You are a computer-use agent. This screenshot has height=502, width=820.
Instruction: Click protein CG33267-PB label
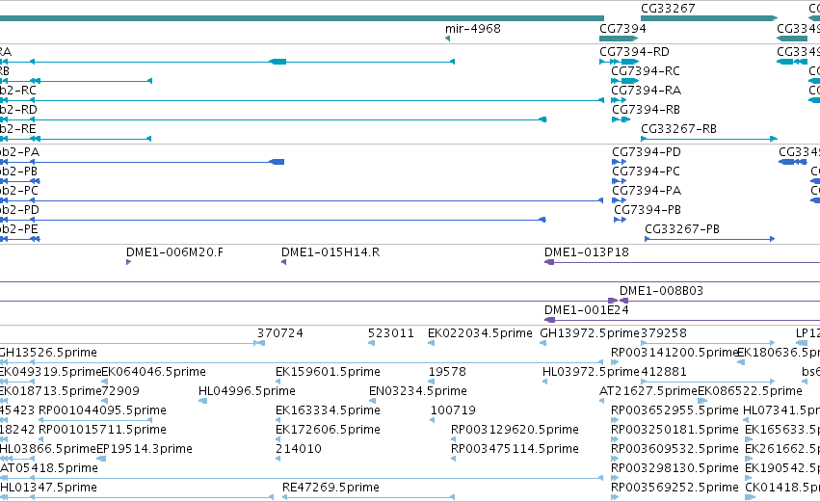coord(682,229)
